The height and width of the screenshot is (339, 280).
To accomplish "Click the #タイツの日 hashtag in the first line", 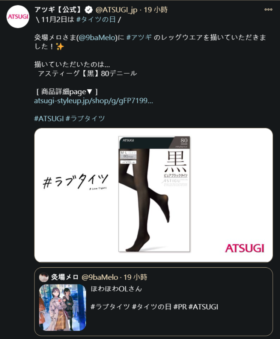I will 96,20.
